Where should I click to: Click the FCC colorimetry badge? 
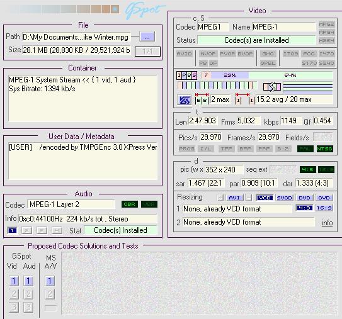pyautogui.click(x=309, y=53)
